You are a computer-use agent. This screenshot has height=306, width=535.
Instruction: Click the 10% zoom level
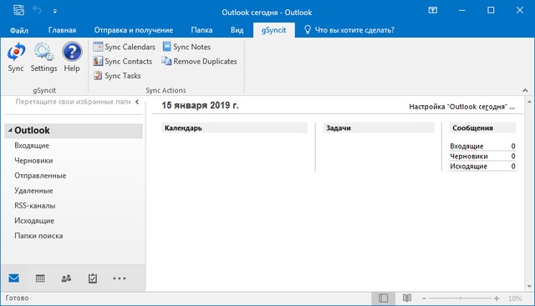coord(515,298)
